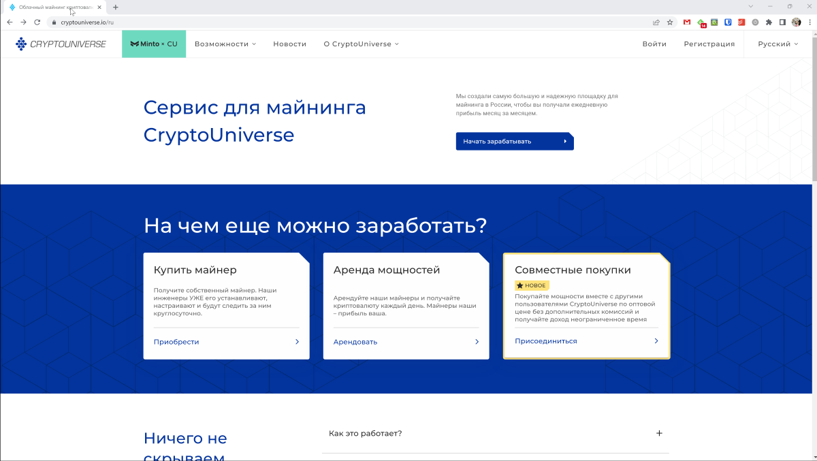This screenshot has height=461, width=817.
Task: Toggle the browser side panel
Action: pyautogui.click(x=782, y=22)
